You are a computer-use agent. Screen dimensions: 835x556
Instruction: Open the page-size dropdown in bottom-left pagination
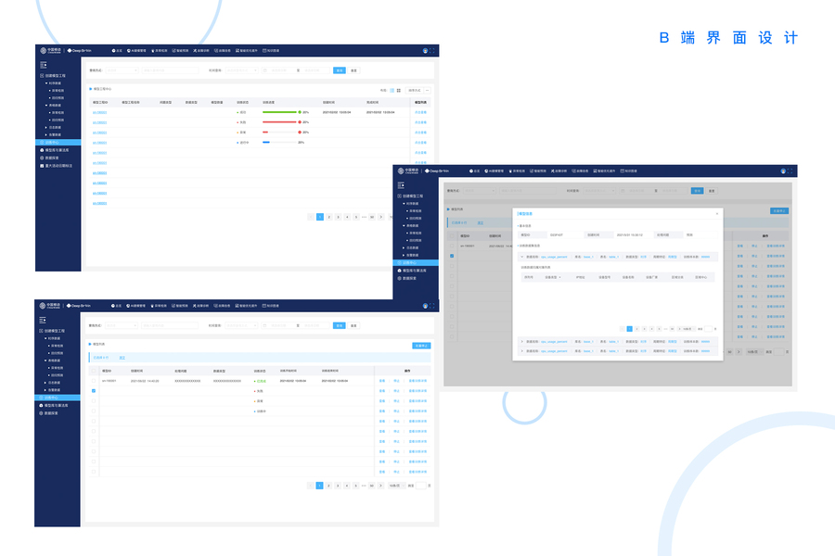pos(395,486)
